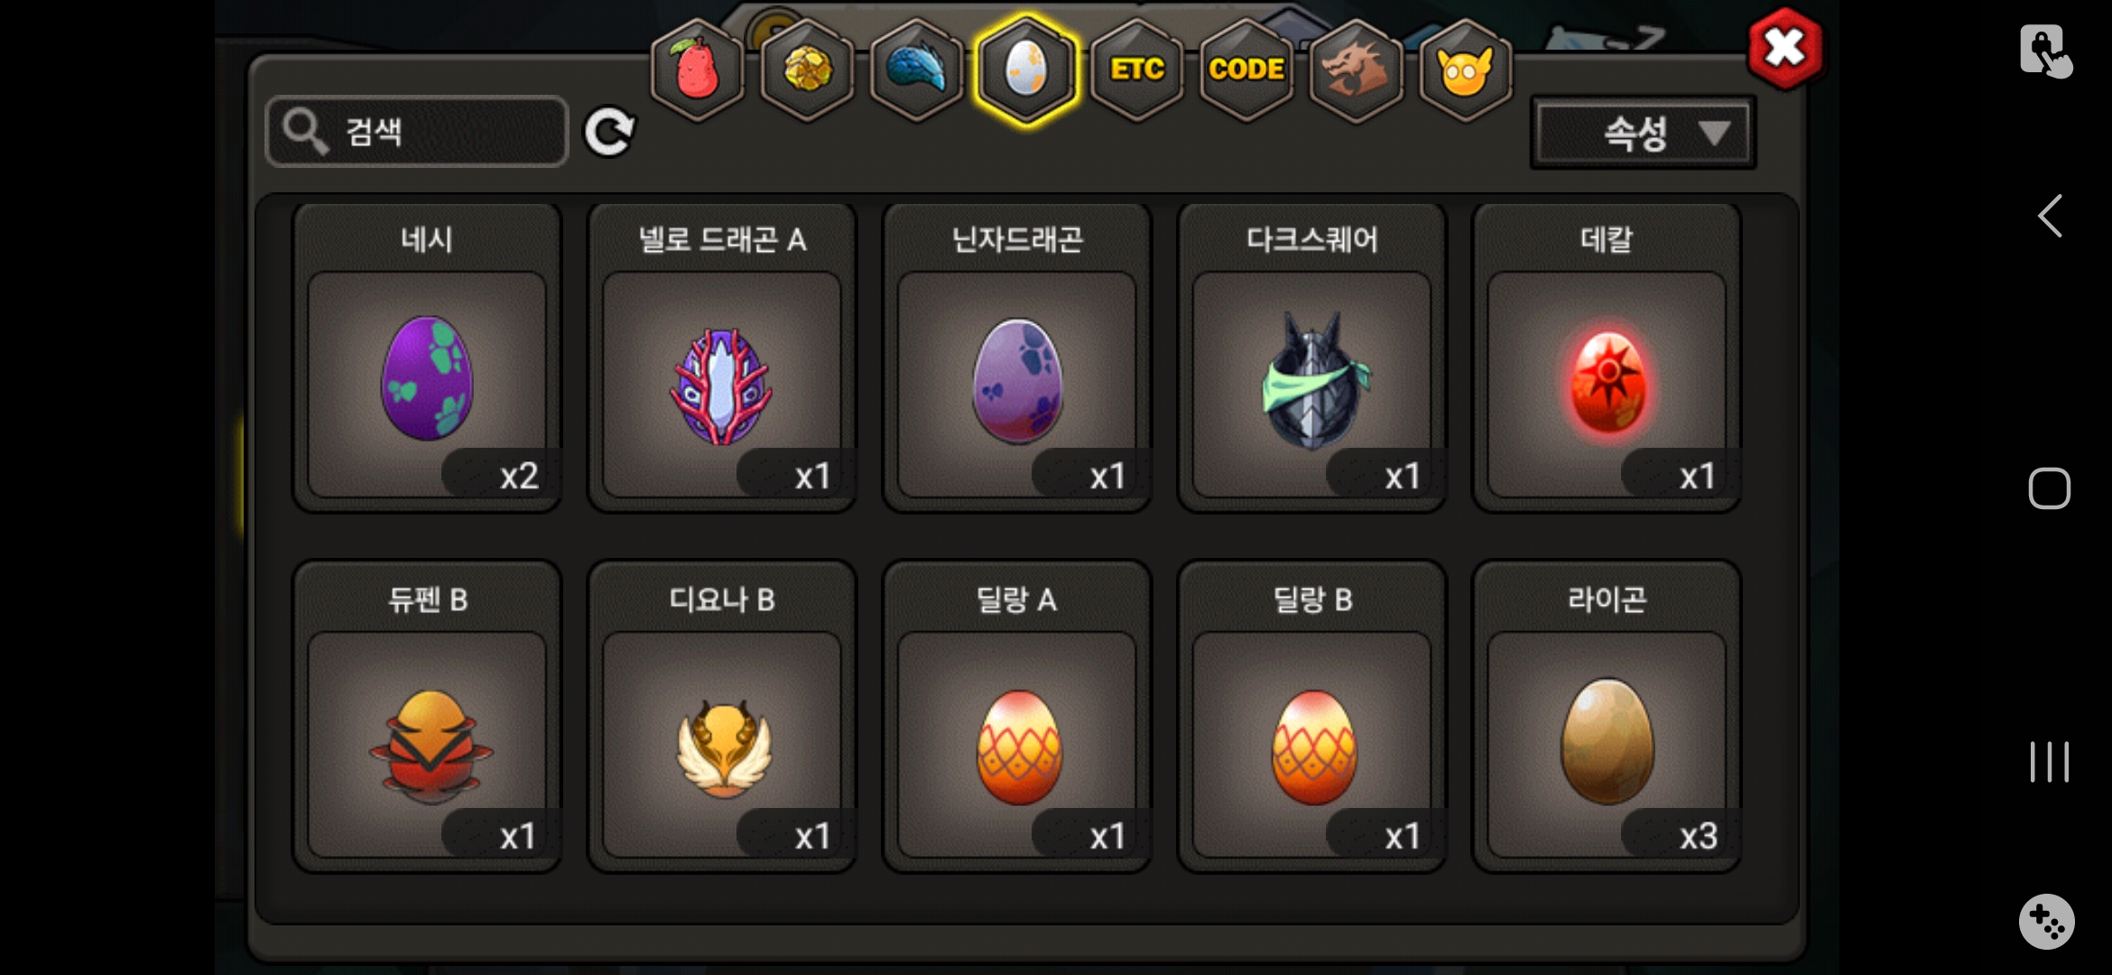
Task: Choose the 듀펜 B egg
Action: (427, 717)
